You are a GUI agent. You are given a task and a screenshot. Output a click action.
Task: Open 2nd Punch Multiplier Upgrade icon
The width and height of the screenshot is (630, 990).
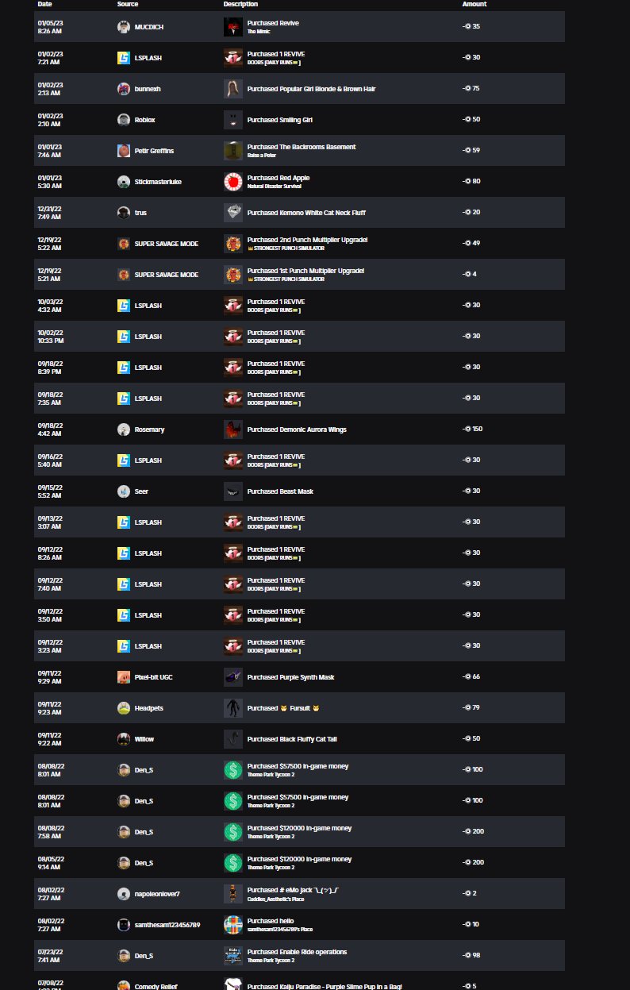point(232,244)
